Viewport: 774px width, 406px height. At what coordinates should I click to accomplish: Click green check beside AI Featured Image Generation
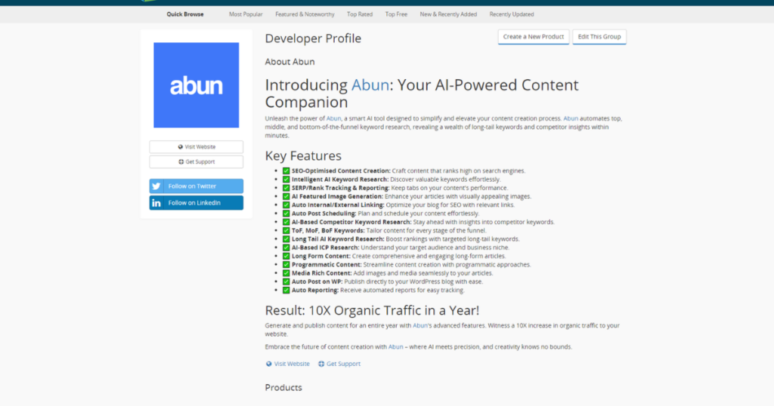click(x=286, y=197)
